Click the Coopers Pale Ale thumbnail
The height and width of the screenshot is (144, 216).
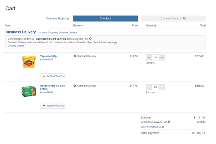29,91
